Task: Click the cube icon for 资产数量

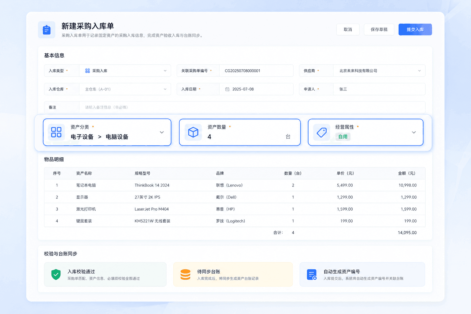Action: pos(193,132)
